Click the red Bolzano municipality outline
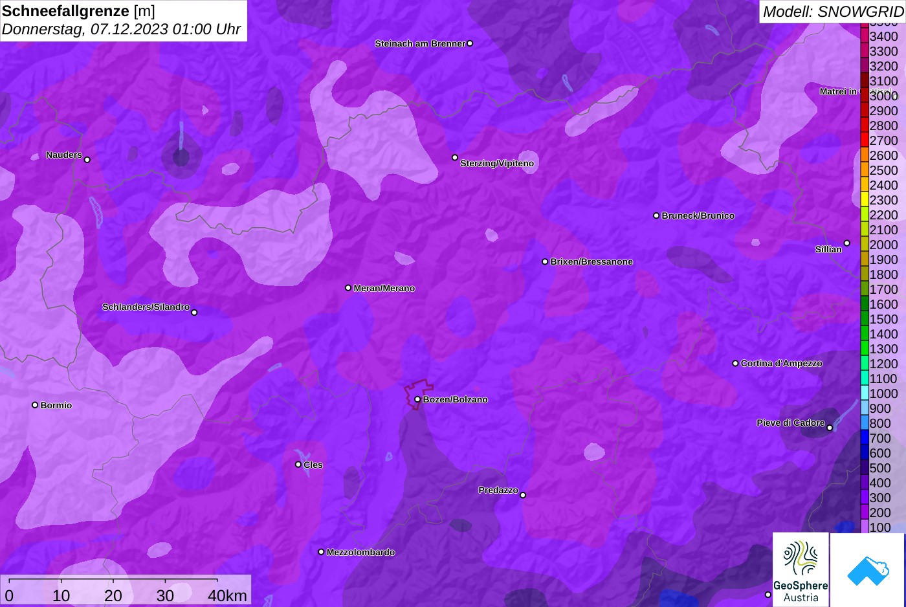The width and height of the screenshot is (906, 607). (417, 395)
